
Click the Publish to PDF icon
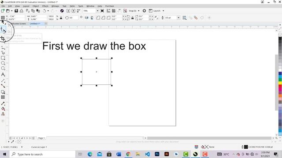pos(78,11)
